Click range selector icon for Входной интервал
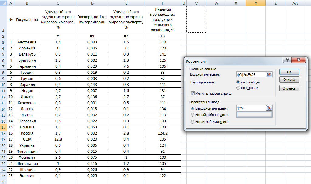Screen dimensions: 311x184 (x=269, y=74)
